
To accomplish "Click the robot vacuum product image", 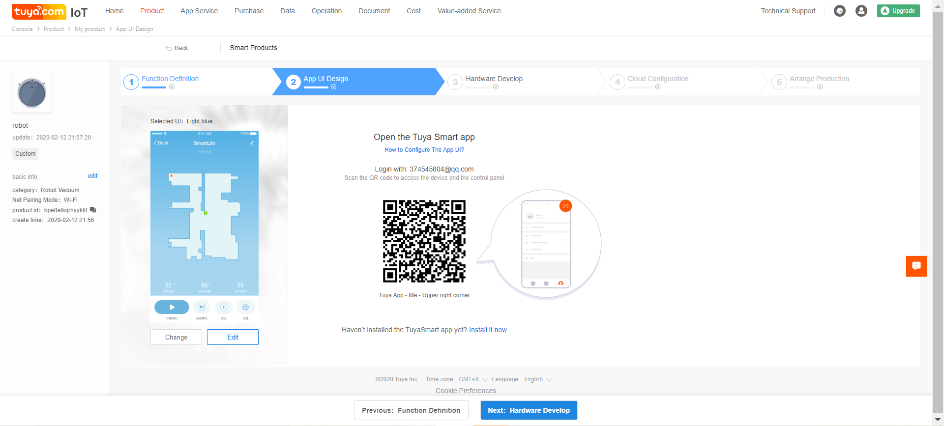I will (32, 93).
